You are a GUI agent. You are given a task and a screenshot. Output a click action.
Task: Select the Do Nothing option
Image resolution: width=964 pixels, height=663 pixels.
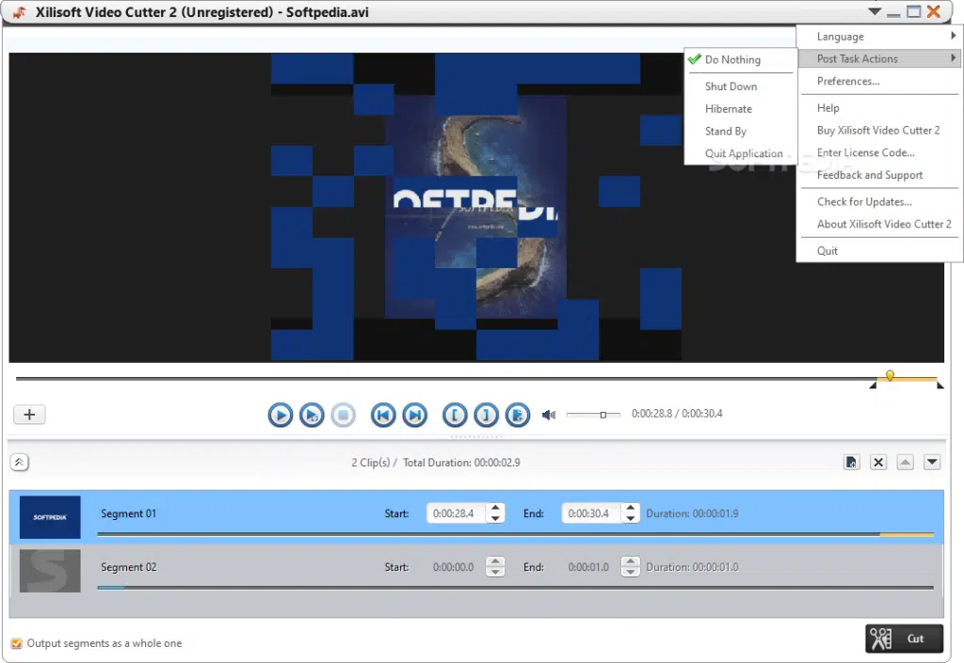[x=741, y=59]
